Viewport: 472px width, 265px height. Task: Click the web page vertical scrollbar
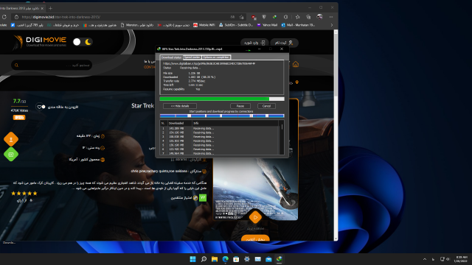(x=336, y=135)
